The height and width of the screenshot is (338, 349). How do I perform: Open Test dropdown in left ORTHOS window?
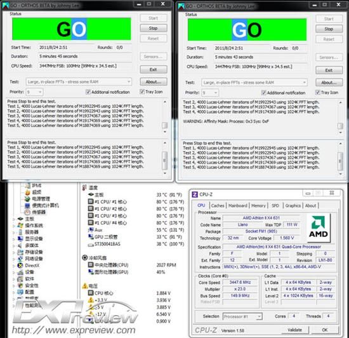click(x=79, y=82)
